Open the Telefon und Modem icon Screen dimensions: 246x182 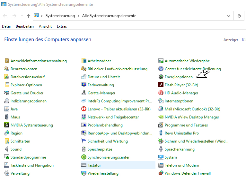pos(161,165)
